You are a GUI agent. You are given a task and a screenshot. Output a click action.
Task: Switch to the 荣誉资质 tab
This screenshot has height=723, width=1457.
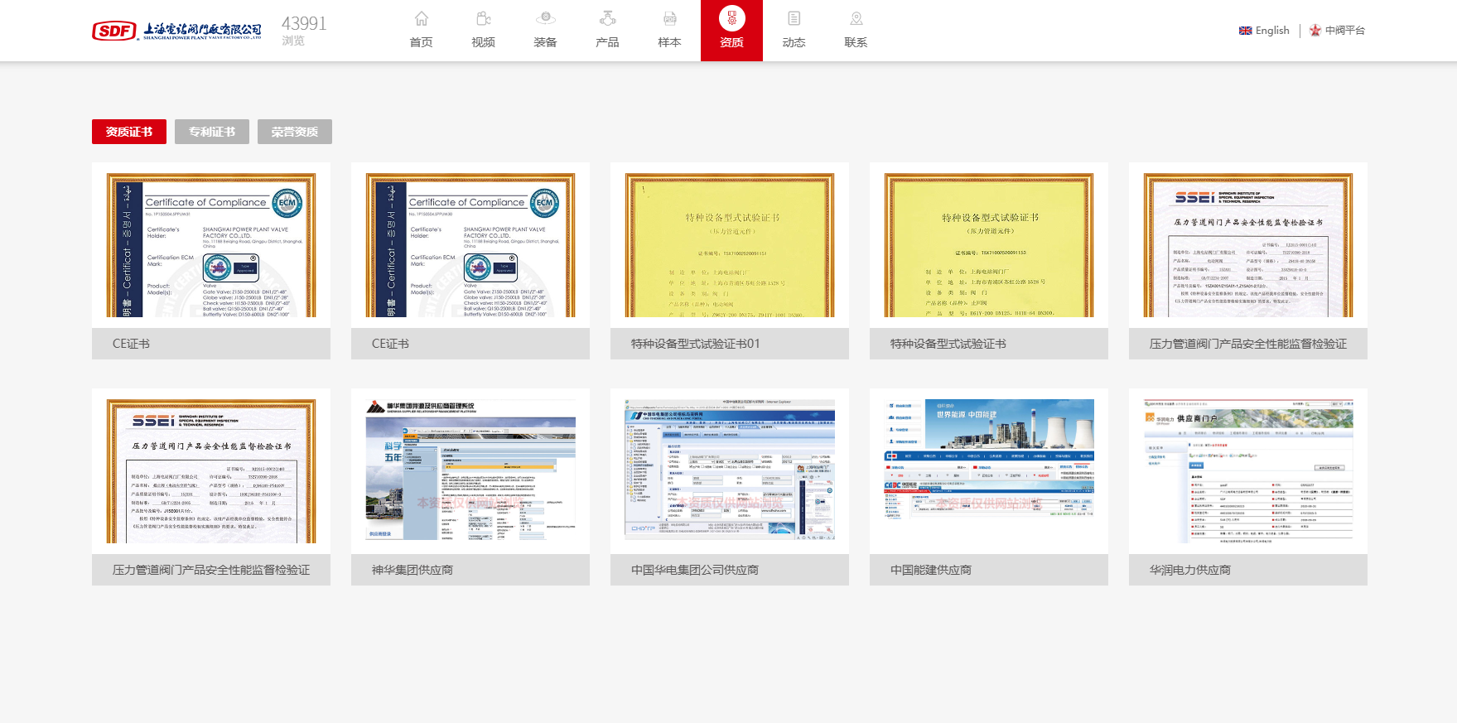(295, 132)
